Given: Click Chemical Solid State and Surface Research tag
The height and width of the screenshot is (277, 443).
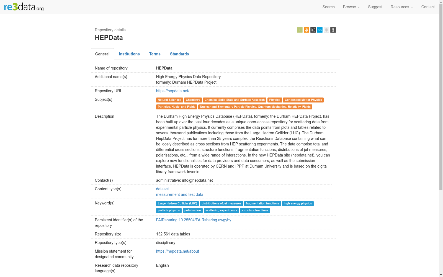Looking at the screenshot, I should (235, 100).
